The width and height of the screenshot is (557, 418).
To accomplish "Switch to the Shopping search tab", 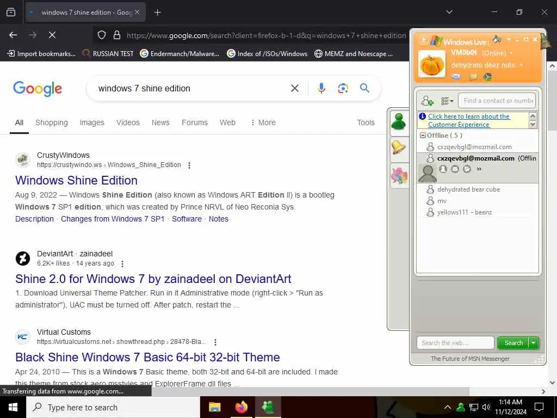I will tap(52, 122).
